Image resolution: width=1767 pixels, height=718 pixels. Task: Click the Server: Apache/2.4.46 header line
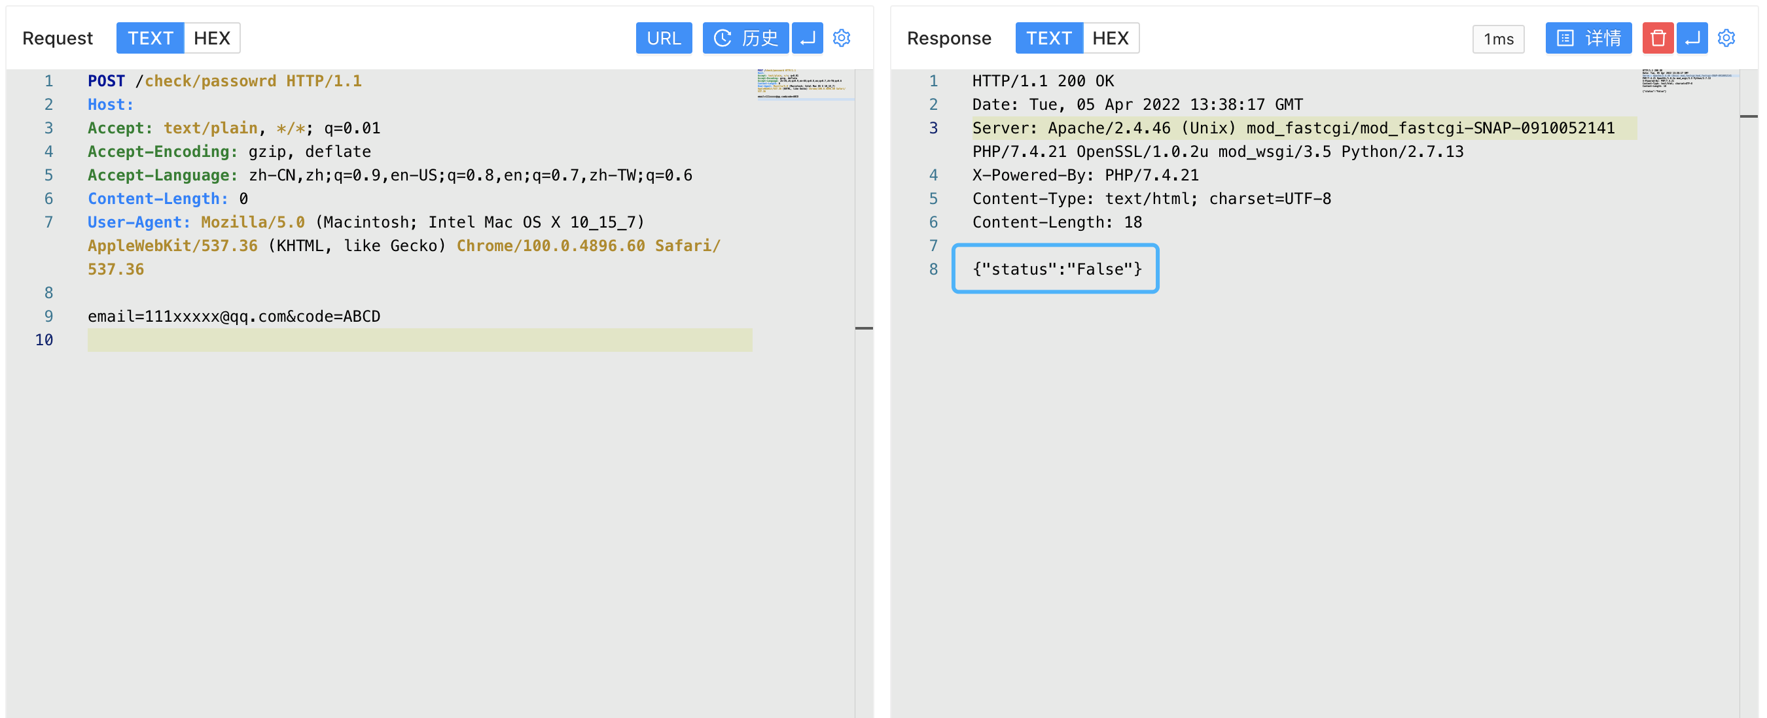[x=1293, y=128]
